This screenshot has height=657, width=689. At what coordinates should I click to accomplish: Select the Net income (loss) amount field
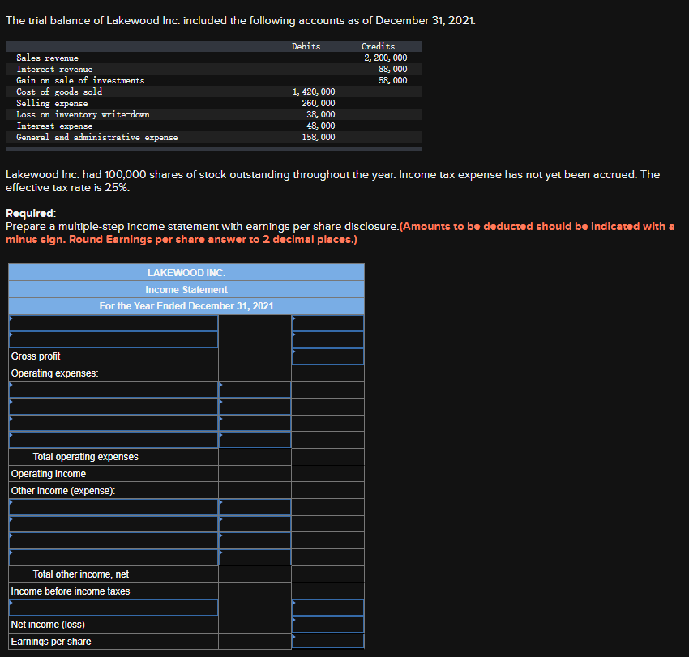[x=327, y=625]
